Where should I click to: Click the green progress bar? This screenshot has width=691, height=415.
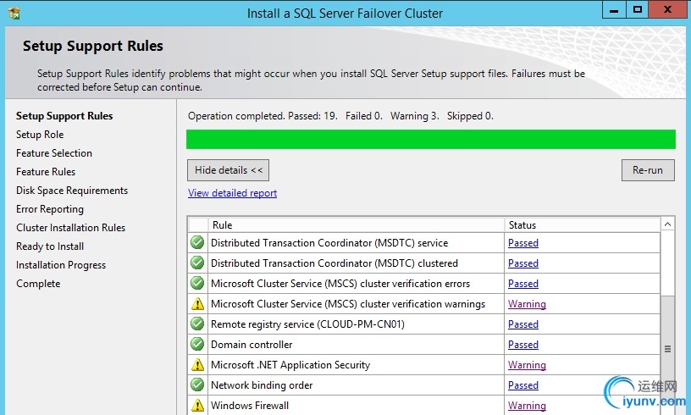tap(430, 140)
